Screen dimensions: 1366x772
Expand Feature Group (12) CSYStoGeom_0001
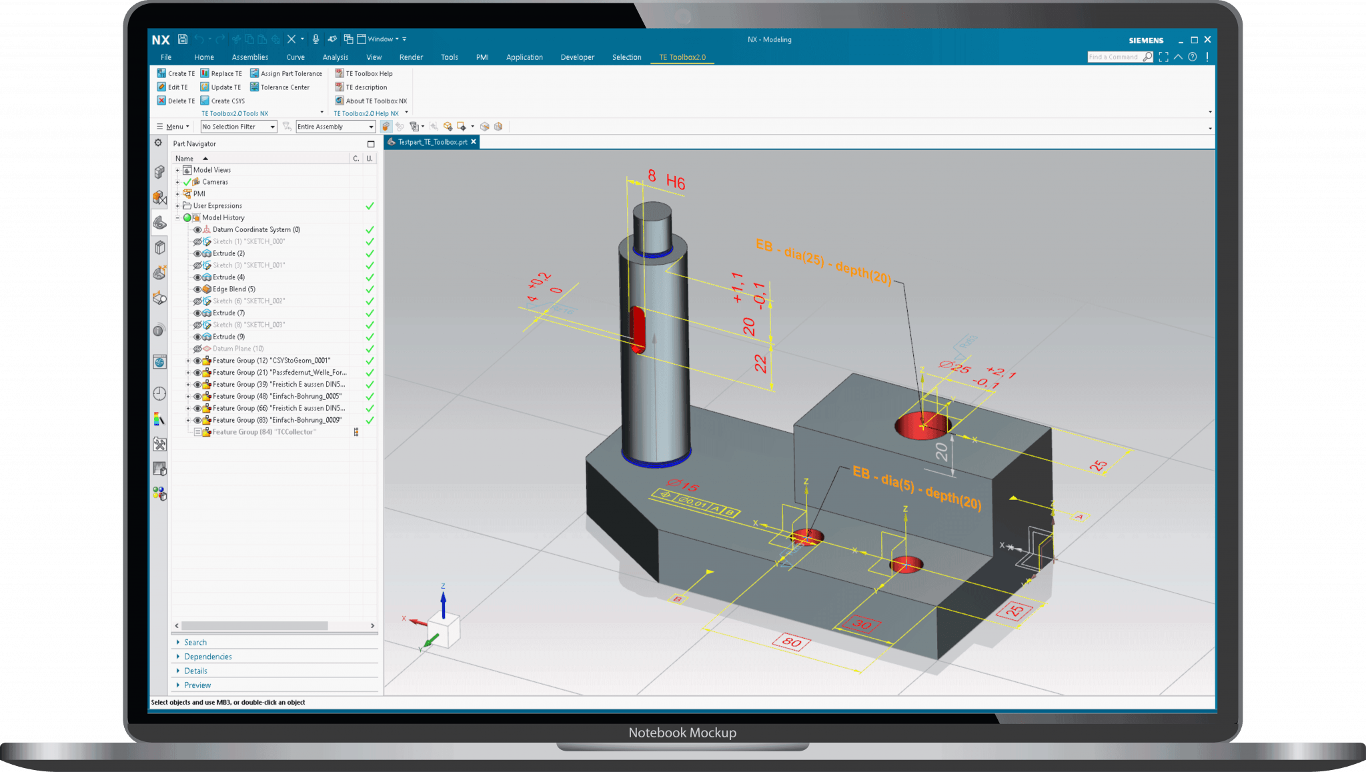coord(187,360)
